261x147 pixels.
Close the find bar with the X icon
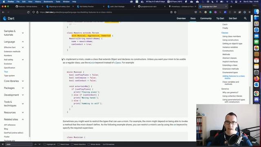click(3, 144)
